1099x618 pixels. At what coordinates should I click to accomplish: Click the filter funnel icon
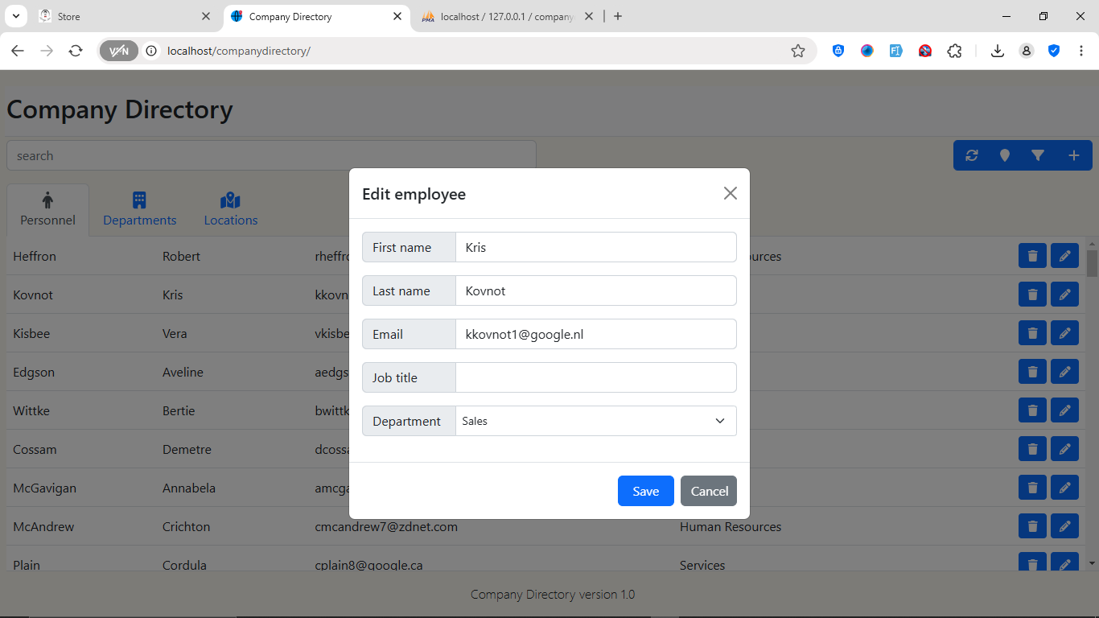(x=1038, y=155)
